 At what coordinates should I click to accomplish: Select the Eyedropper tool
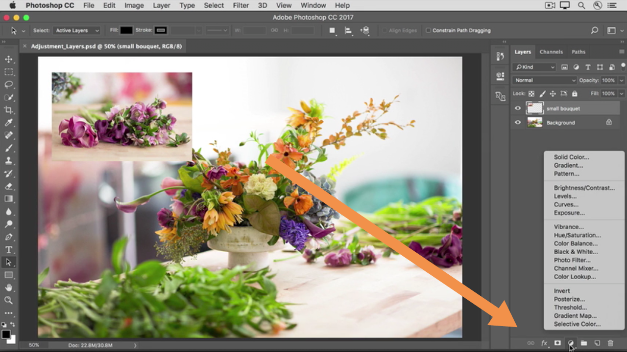[9, 123]
